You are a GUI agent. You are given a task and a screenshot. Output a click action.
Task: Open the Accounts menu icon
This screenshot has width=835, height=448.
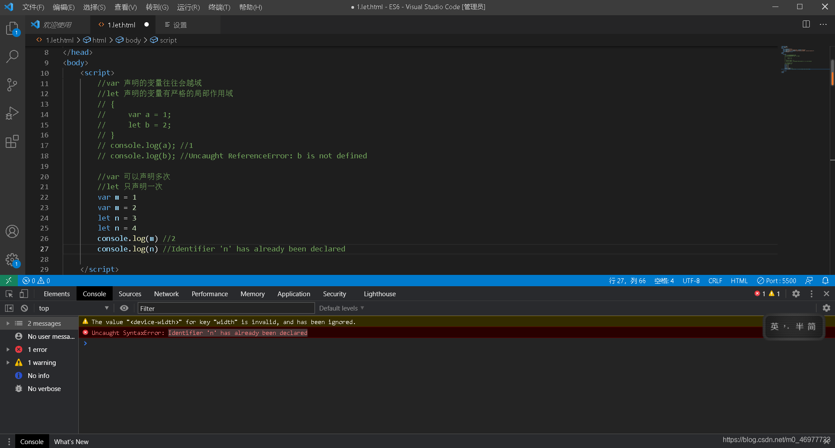(12, 231)
